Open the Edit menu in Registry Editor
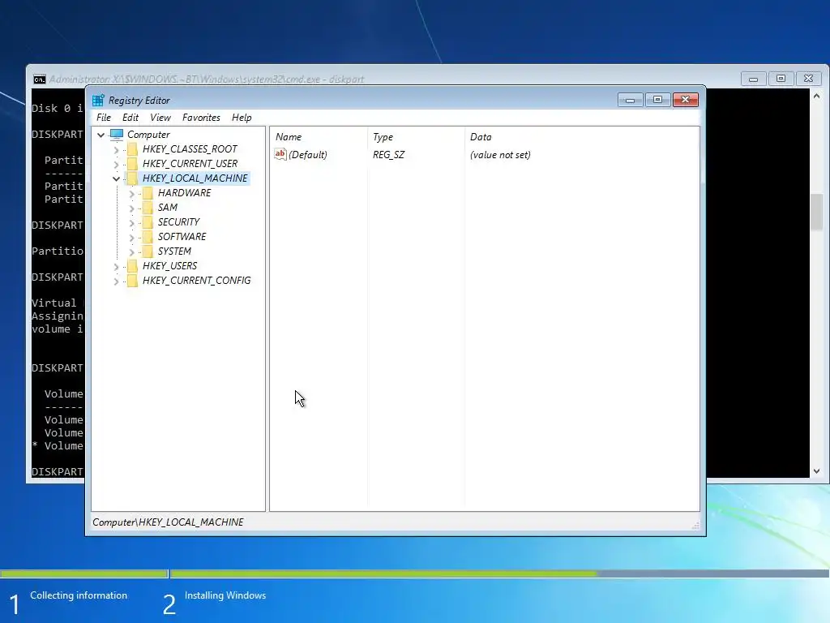 tap(130, 118)
